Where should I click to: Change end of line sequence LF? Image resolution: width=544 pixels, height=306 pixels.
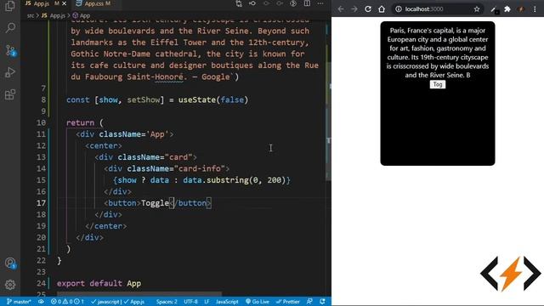(207, 302)
